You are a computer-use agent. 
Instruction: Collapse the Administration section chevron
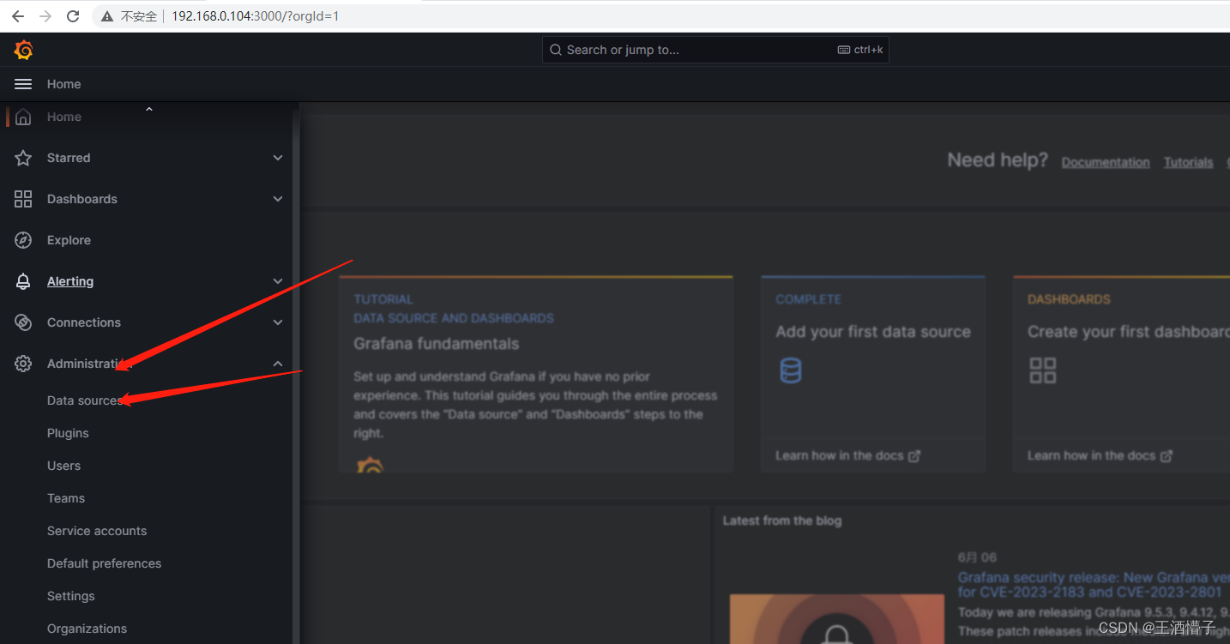point(277,364)
